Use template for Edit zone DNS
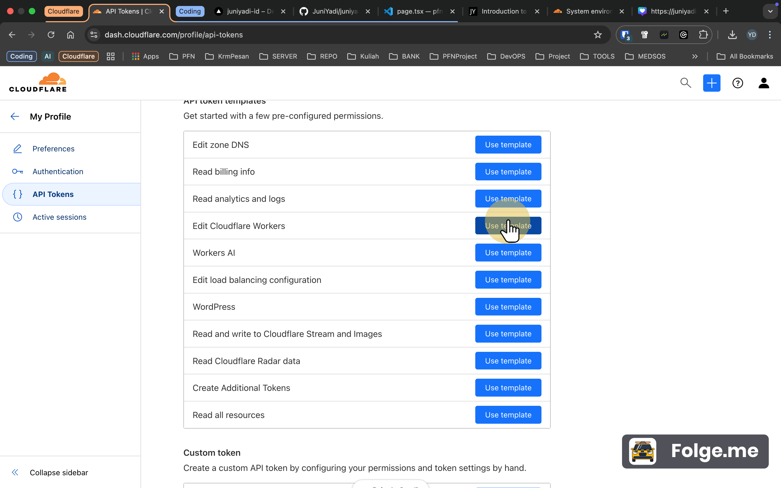The height and width of the screenshot is (488, 781). tap(508, 145)
